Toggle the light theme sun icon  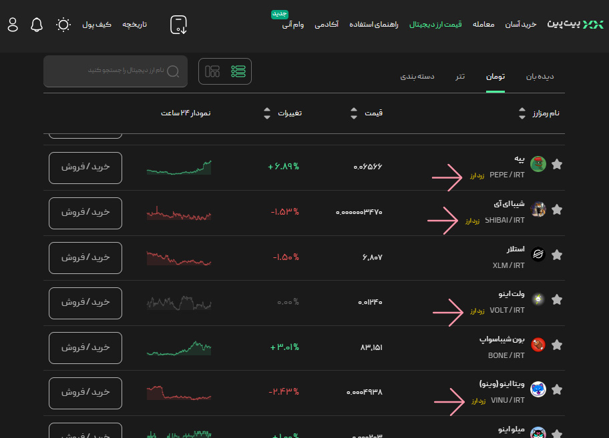point(63,25)
